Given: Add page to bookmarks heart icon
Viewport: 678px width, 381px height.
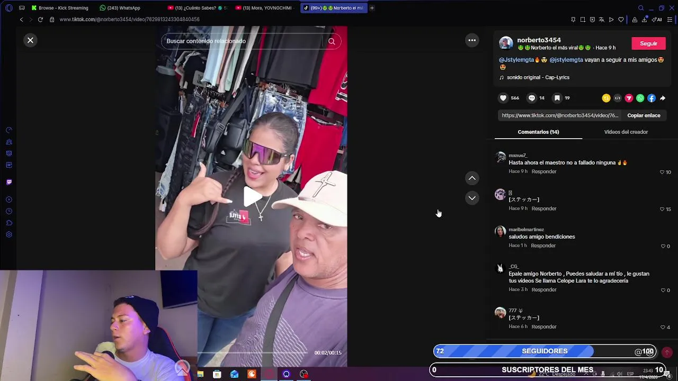Looking at the screenshot, I should click(x=621, y=20).
